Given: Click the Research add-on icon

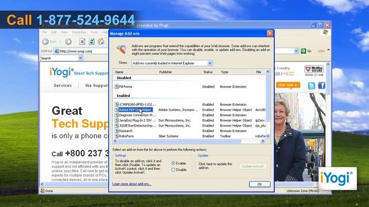Looking at the screenshot, I should point(116,131).
